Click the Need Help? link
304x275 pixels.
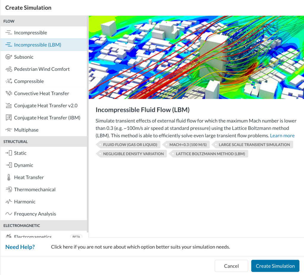click(20, 247)
